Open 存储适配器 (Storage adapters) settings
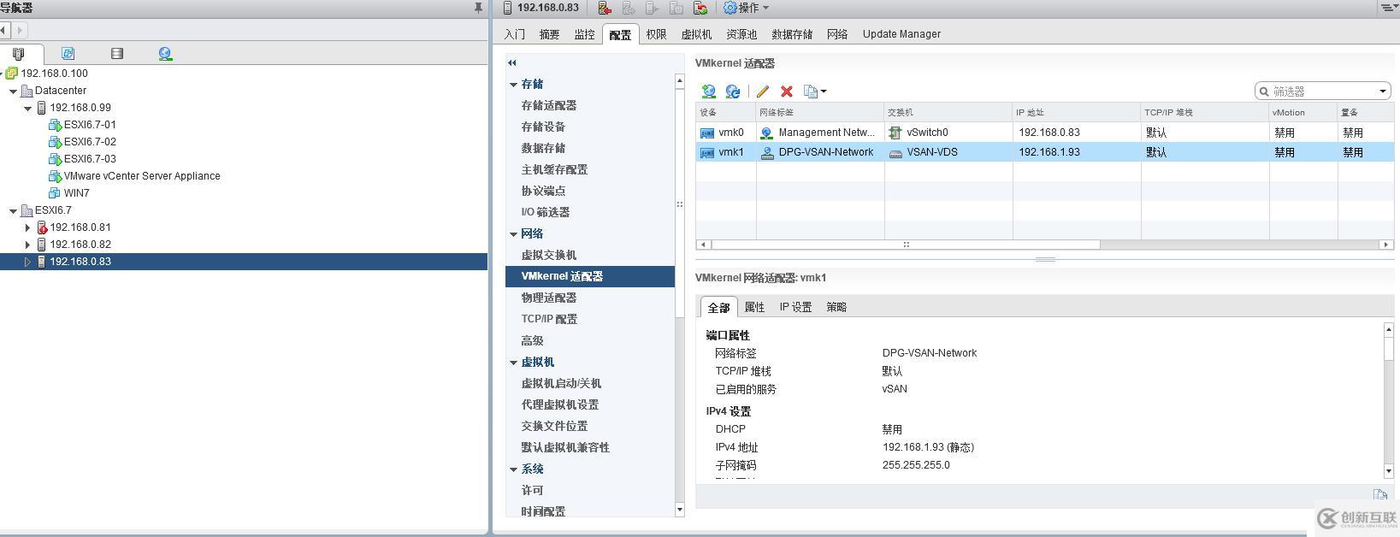 pos(549,105)
